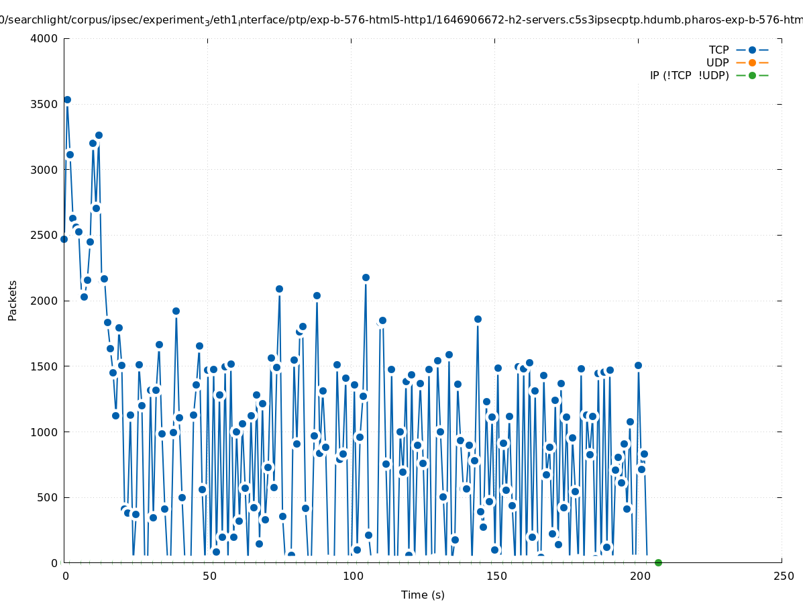Viewport: 803px width, 604px height.
Task: Select the TCP legend label
Action: 718,50
